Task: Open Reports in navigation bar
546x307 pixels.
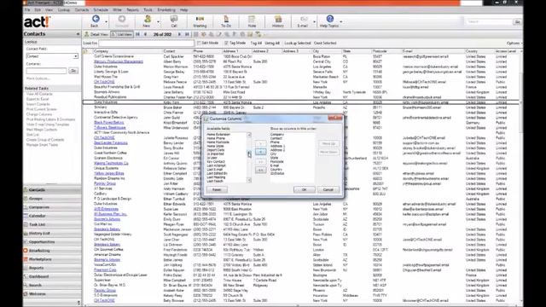Action: (x=52, y=268)
